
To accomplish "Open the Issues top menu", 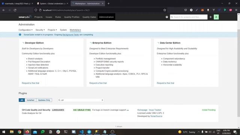I will point(49,17).
